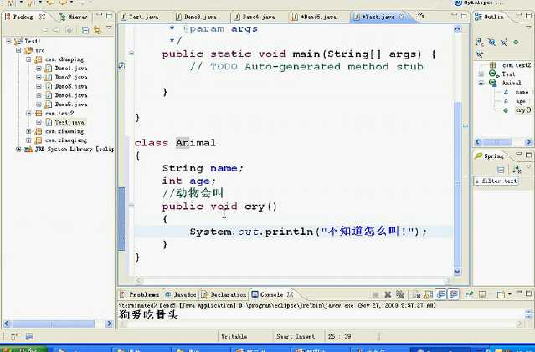Click Clear Console icon
535x352 pixels.
416,294
